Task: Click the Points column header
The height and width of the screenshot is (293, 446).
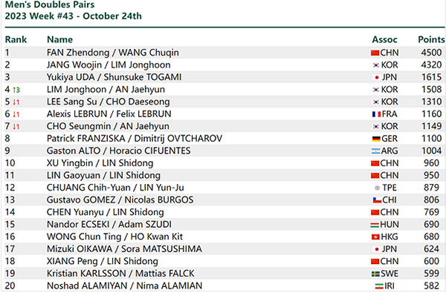Action: [x=431, y=39]
